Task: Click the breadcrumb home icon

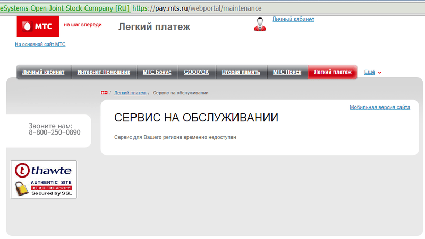Action: point(104,93)
